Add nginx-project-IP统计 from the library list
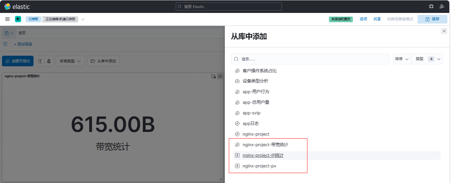451x183 pixels. (x=263, y=155)
